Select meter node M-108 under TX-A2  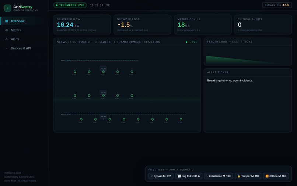tap(103, 96)
